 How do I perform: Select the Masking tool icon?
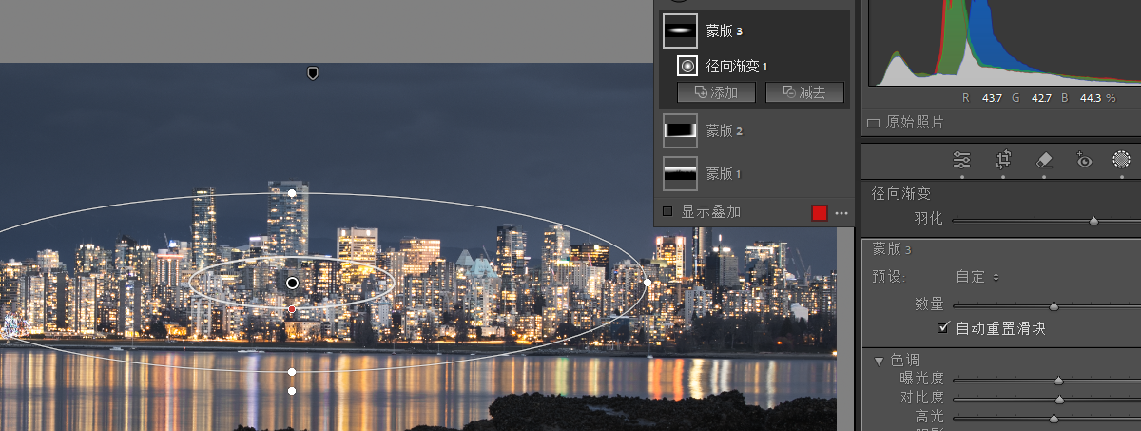pos(1122,160)
